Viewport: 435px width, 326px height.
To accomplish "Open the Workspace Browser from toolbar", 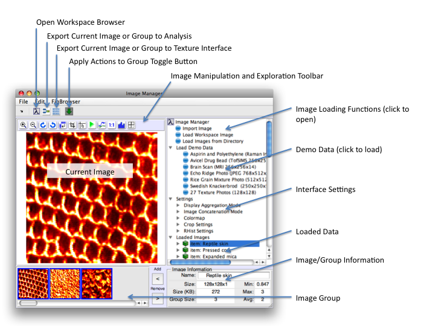I will click(x=36, y=111).
